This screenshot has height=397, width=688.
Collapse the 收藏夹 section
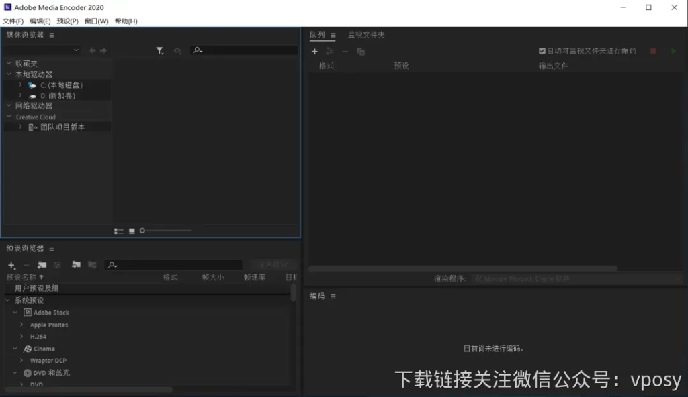9,63
